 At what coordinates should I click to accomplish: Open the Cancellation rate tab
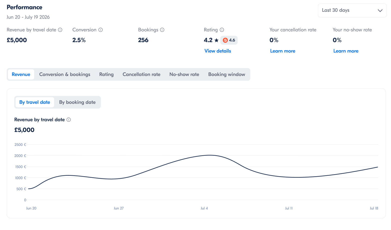(x=142, y=74)
